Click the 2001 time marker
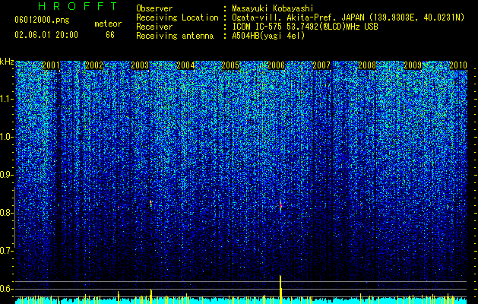478x304 pixels. point(51,65)
